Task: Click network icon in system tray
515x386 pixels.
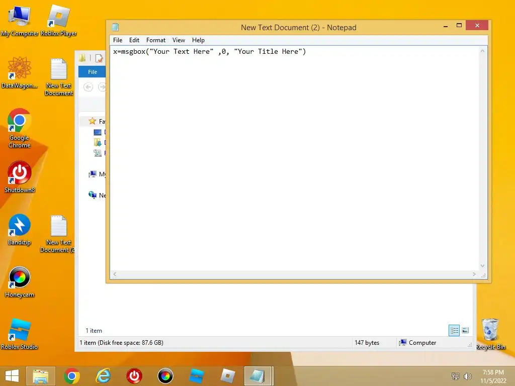Action: tap(455, 376)
